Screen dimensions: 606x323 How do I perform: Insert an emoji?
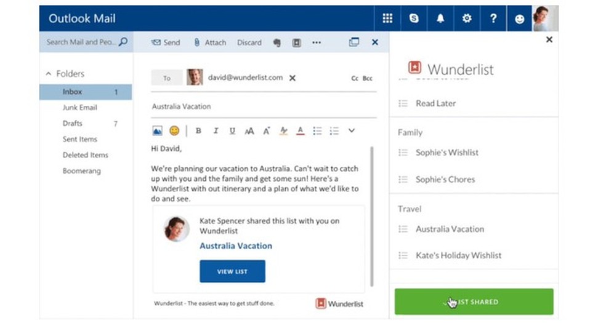tap(174, 131)
